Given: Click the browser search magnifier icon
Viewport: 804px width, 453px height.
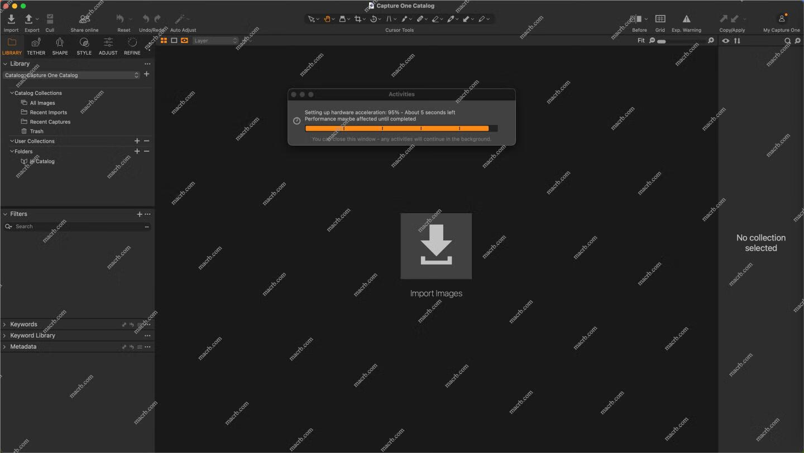Looking at the screenshot, I should click(x=788, y=41).
